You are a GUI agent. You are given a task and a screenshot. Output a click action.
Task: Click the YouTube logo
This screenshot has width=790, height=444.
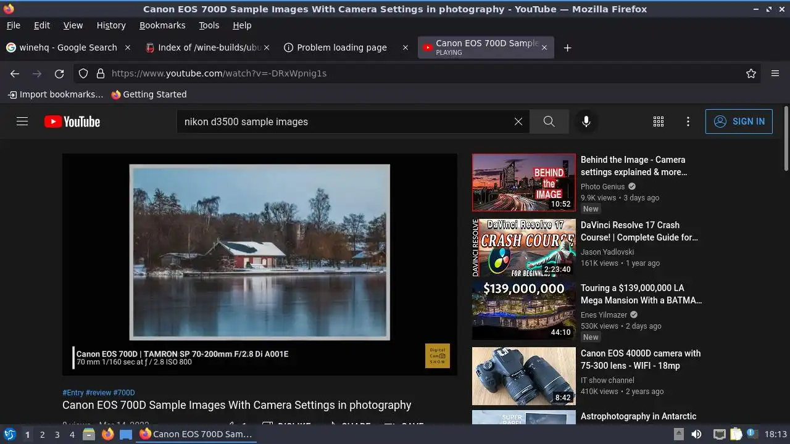(x=72, y=121)
